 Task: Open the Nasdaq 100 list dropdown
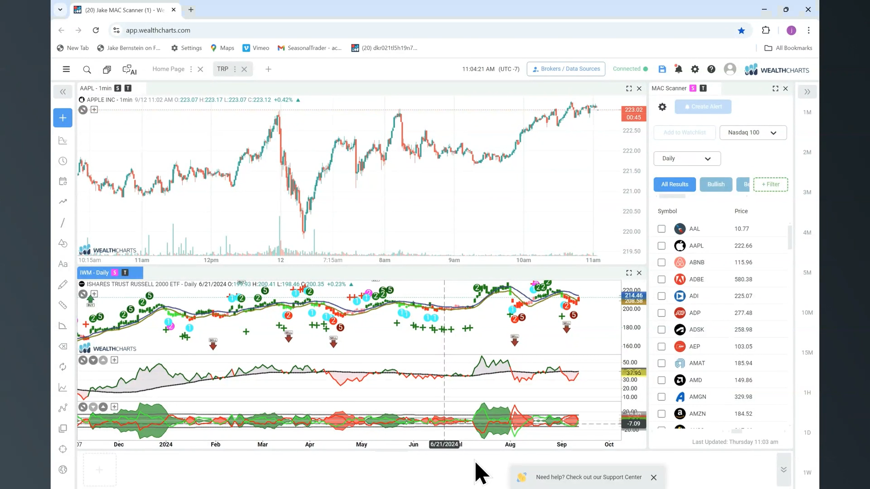(753, 133)
